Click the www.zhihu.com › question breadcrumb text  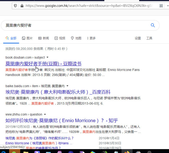coord(24,115)
